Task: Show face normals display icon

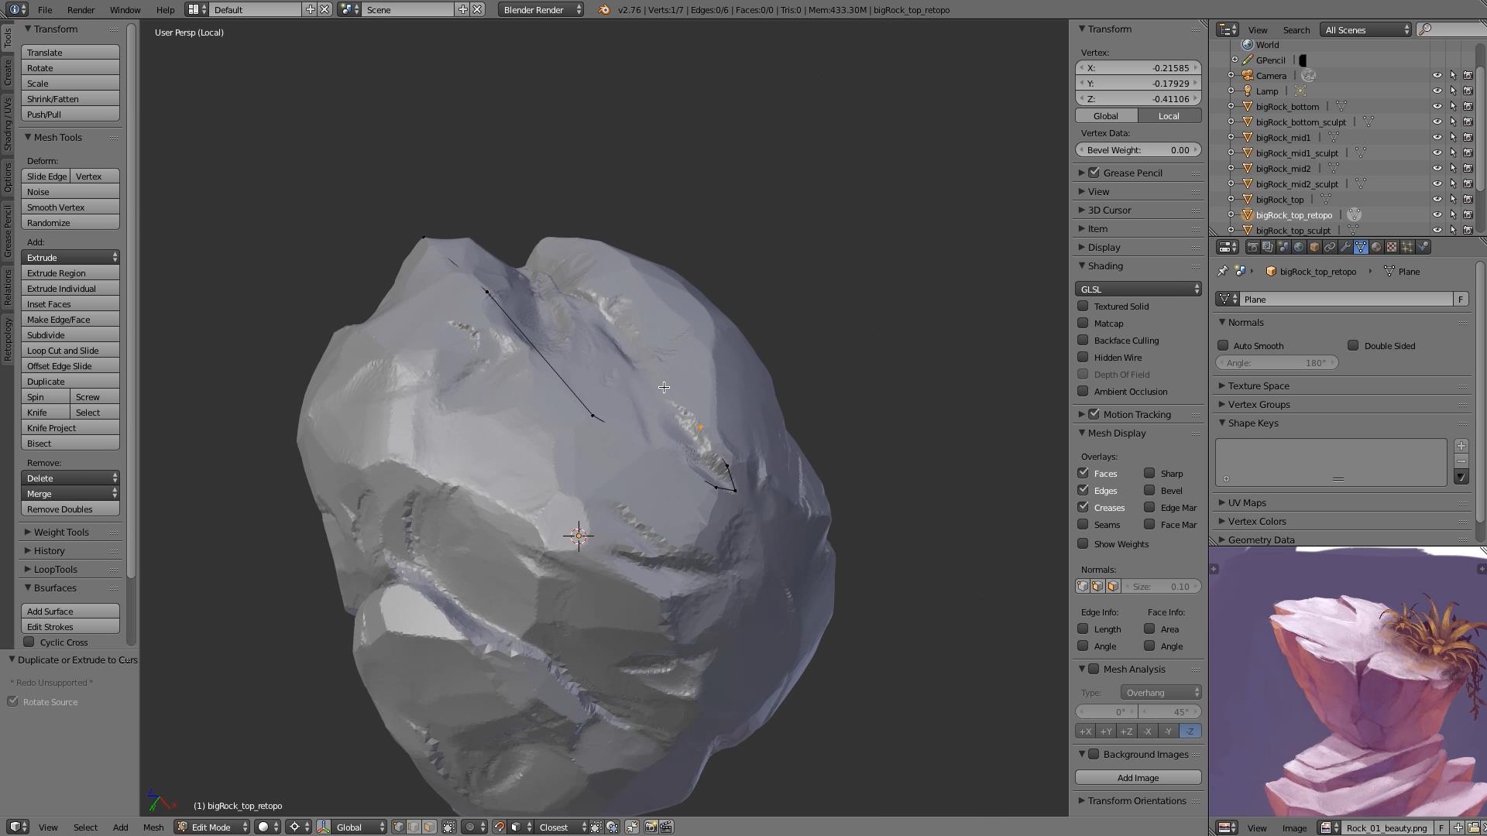Action: pyautogui.click(x=1113, y=586)
